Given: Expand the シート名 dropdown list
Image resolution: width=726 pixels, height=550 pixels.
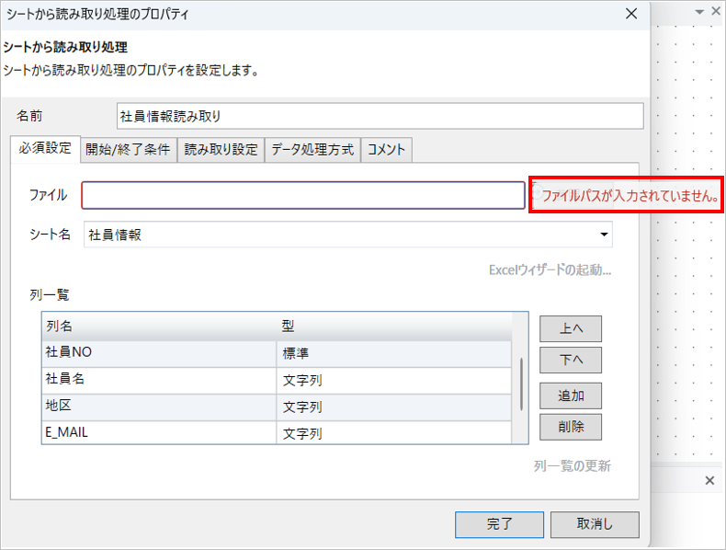Looking at the screenshot, I should pos(604,235).
